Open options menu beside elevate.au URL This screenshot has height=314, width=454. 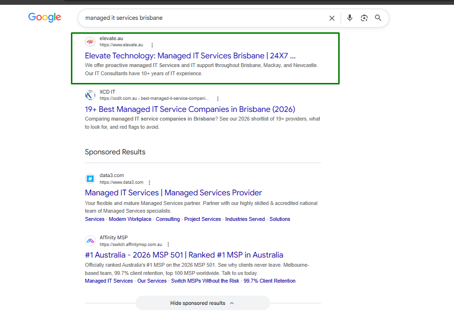tap(152, 45)
